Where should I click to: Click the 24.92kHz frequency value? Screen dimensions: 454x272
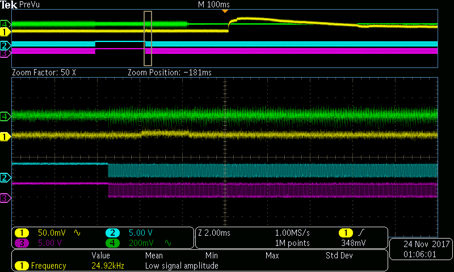point(108,266)
